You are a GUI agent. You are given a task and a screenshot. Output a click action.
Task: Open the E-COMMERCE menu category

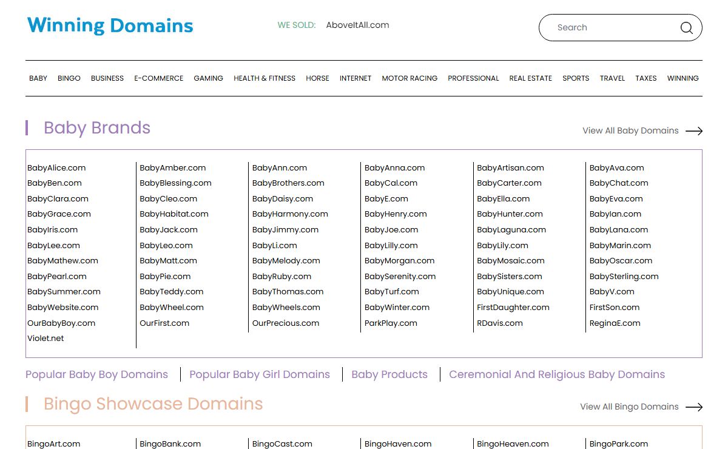(x=159, y=78)
